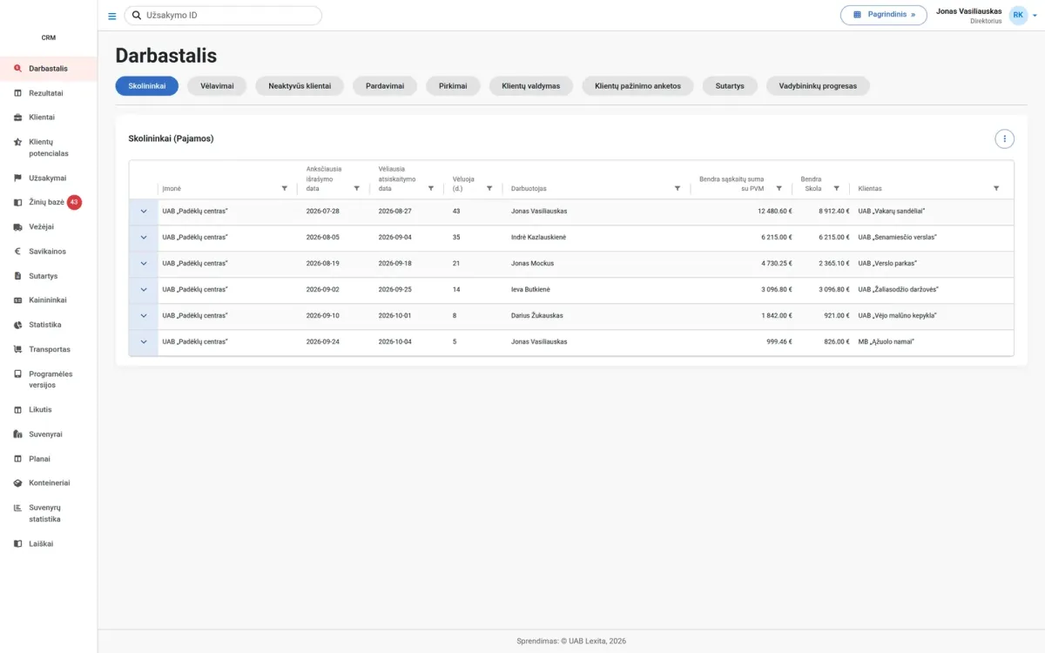
Task: Open the Pardavimai tab
Action: tap(385, 86)
